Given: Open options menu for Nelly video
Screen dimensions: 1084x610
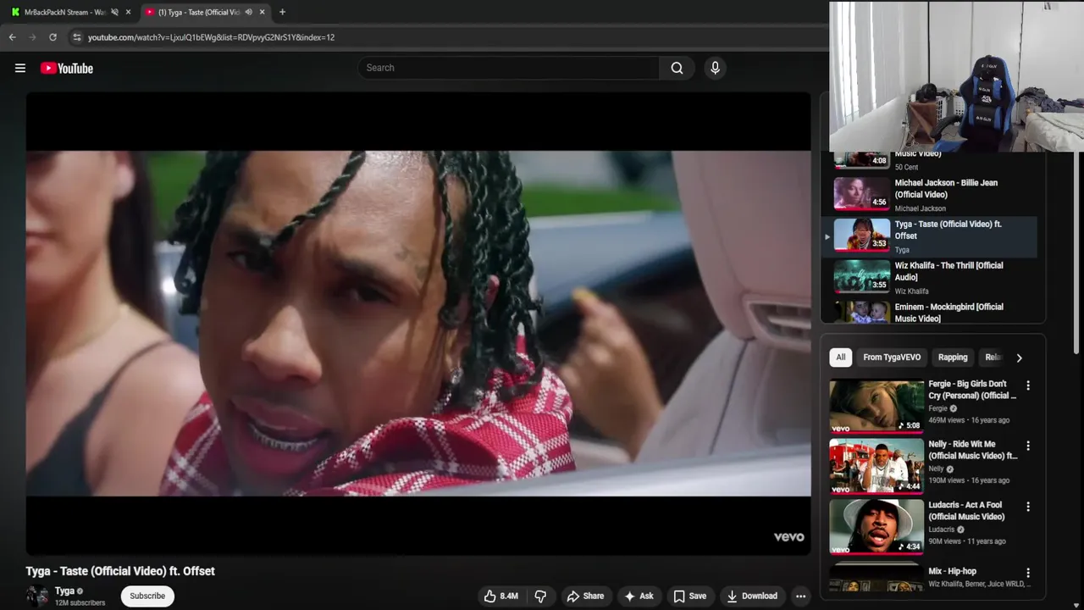Looking at the screenshot, I should [x=1028, y=446].
